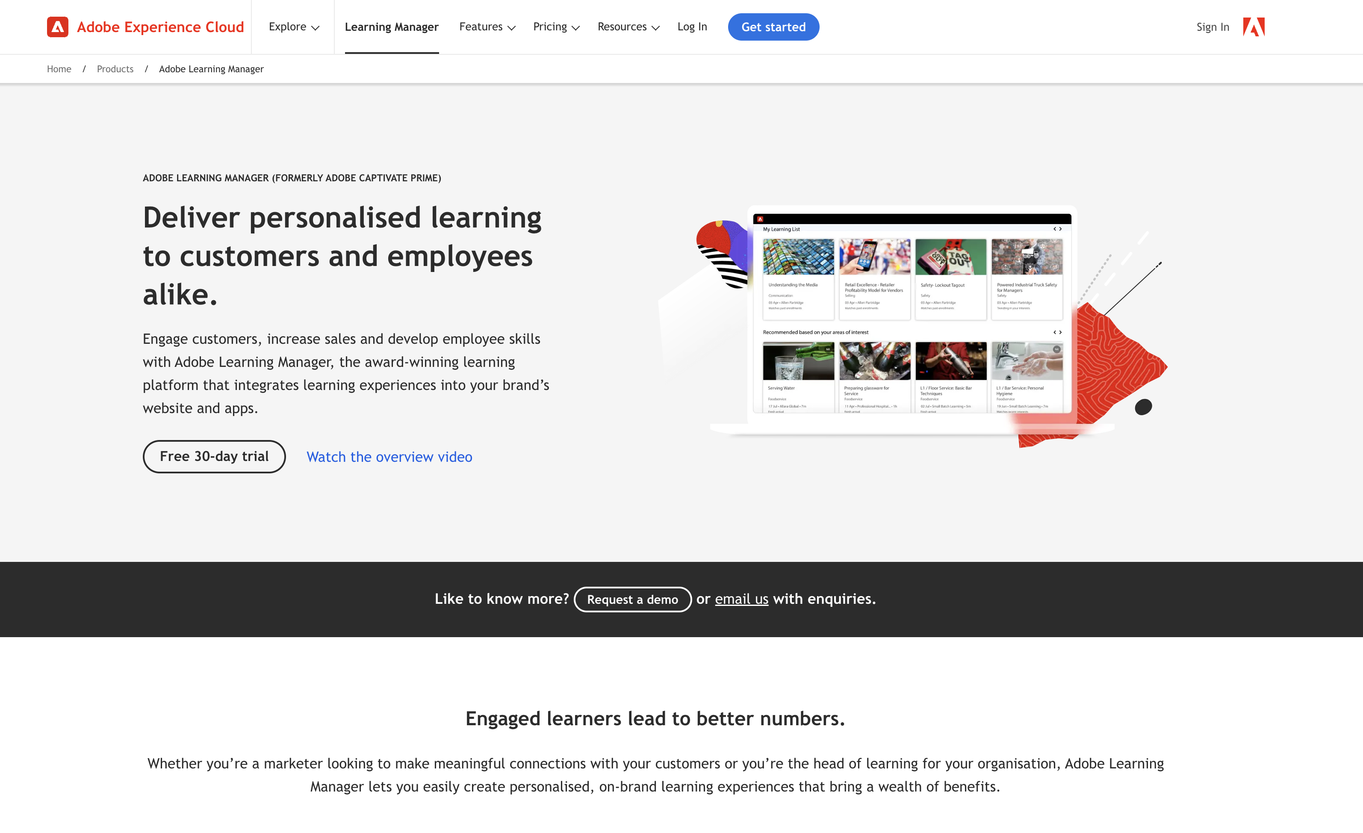The image size is (1363, 833).
Task: Open the Features dropdown
Action: 487,27
